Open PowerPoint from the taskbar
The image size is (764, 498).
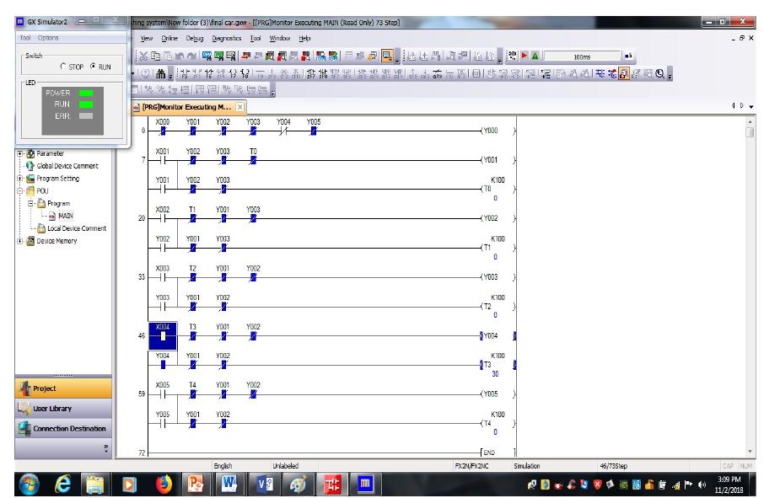coord(196,485)
